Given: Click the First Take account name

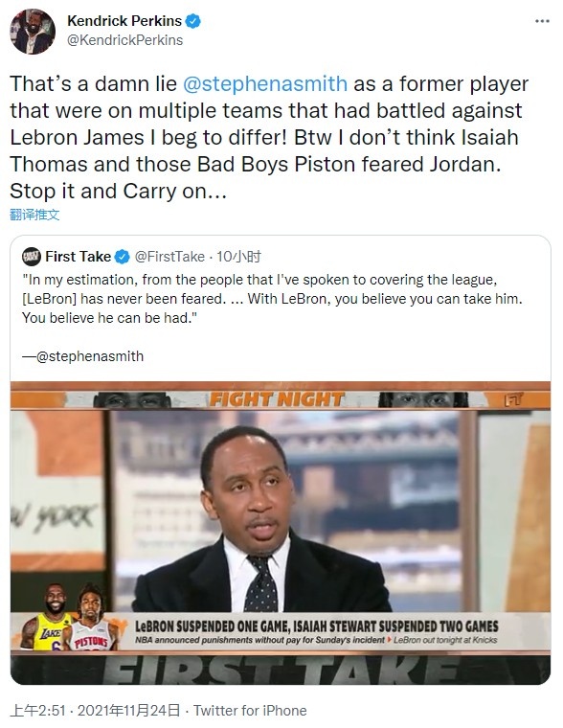Looking at the screenshot, I should point(78,257).
